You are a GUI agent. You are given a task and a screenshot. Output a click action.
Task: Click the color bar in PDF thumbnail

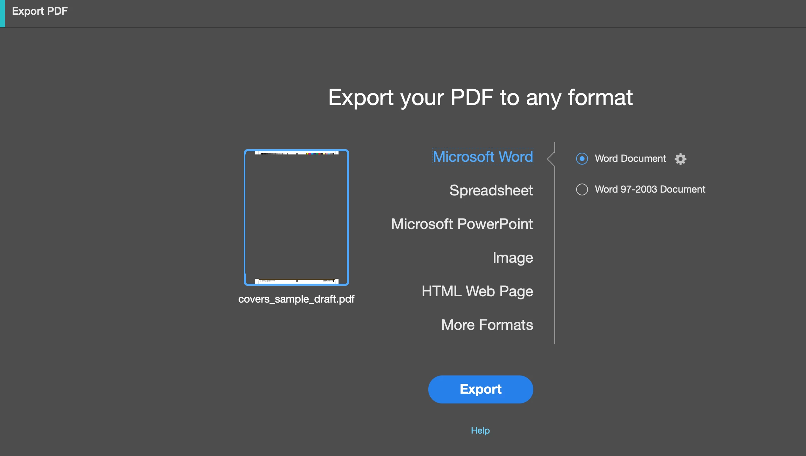[x=320, y=153]
